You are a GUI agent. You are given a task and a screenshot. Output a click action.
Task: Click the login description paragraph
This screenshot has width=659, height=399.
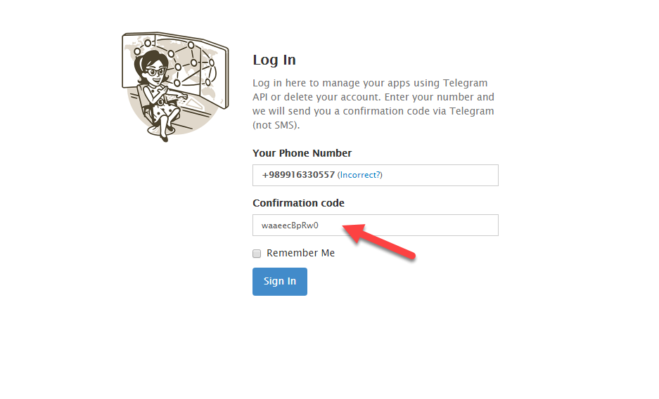click(x=373, y=104)
